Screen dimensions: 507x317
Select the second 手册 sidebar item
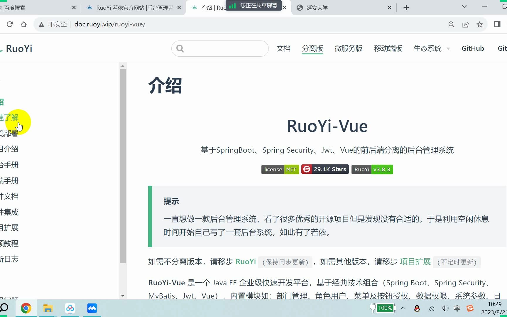point(9,181)
